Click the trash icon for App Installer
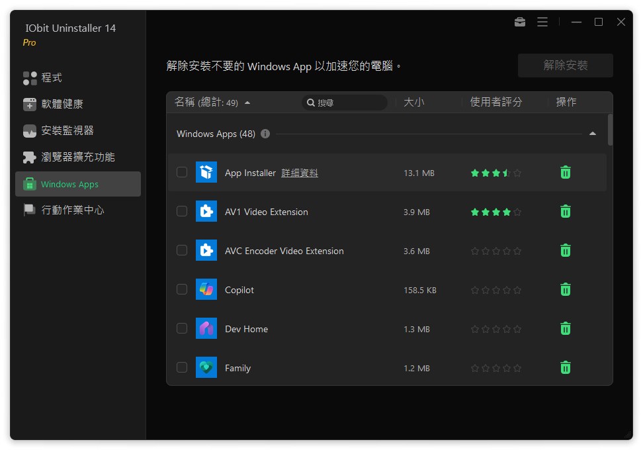The height and width of the screenshot is (450, 643). click(x=565, y=173)
